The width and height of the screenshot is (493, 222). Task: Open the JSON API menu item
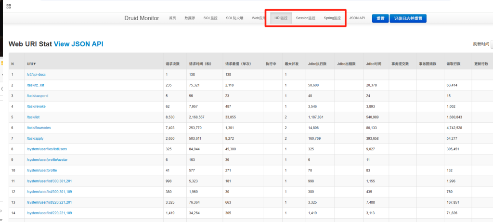pyautogui.click(x=357, y=18)
